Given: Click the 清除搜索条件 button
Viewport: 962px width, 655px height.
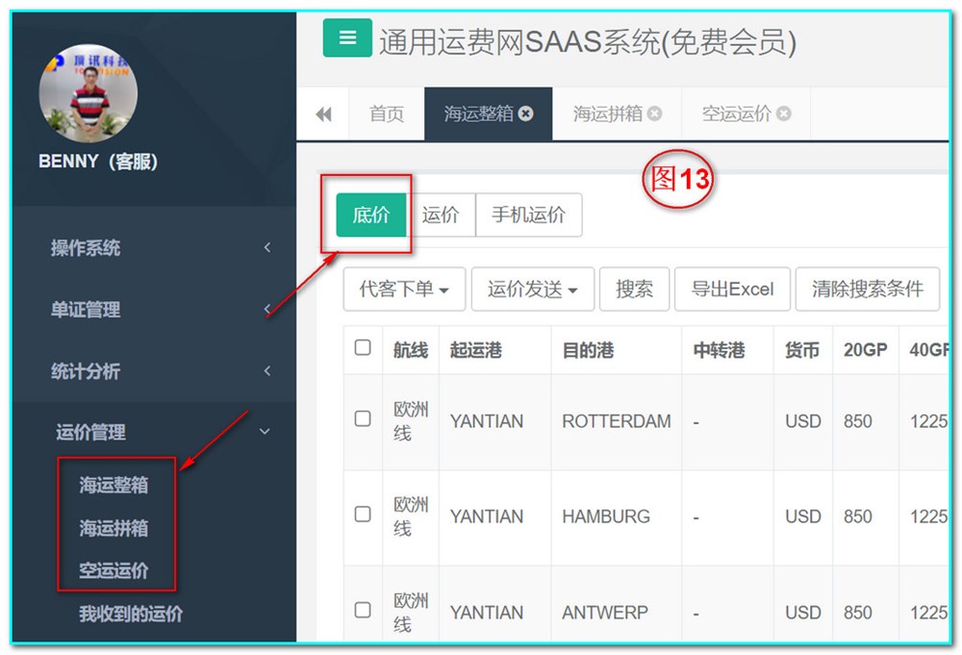Looking at the screenshot, I should coord(867,290).
